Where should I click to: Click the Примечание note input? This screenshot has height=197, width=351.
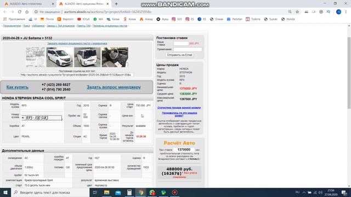188,49
